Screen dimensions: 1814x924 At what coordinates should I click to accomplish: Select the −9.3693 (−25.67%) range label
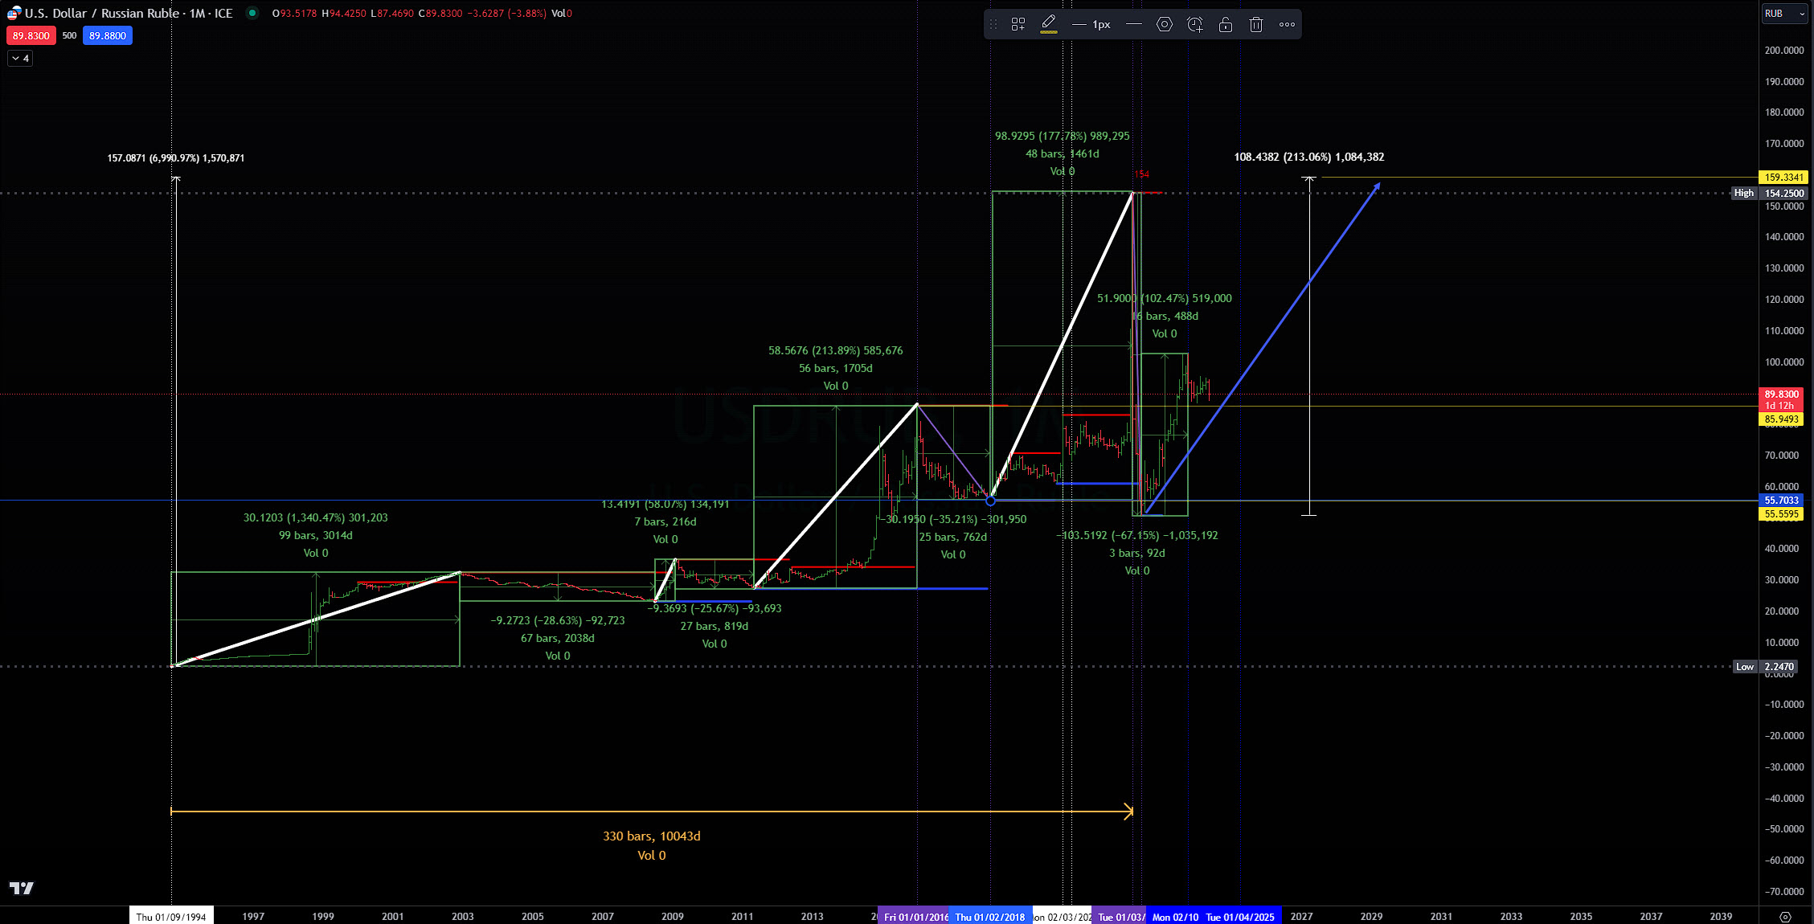pyautogui.click(x=715, y=608)
